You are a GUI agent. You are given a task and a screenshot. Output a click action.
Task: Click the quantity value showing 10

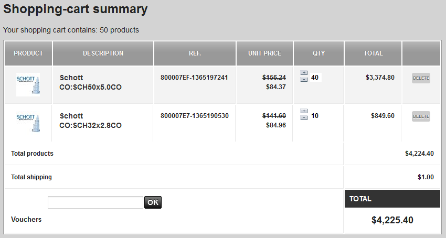[315, 116]
